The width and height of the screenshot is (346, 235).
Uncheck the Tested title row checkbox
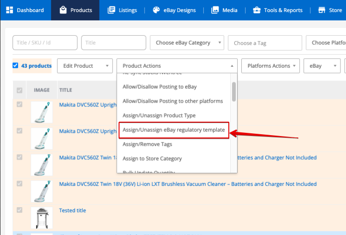tap(20, 210)
